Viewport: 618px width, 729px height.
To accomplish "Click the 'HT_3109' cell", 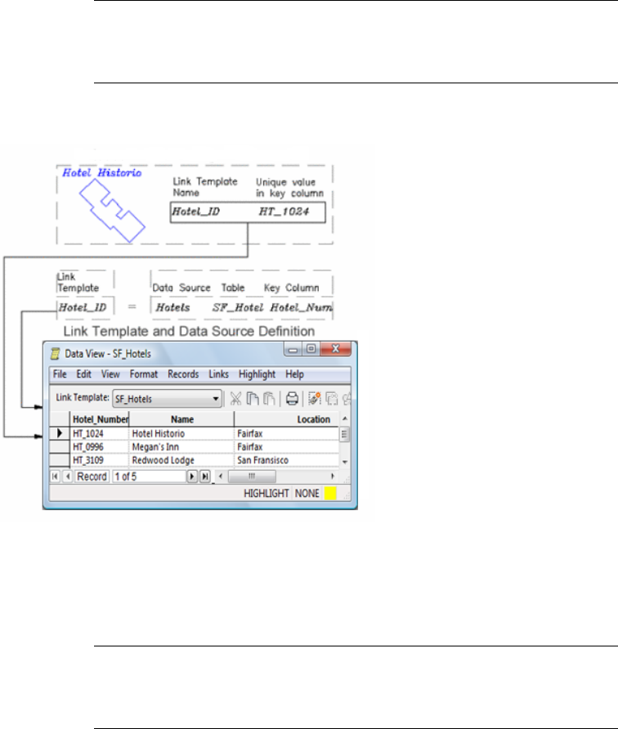I will pos(99,460).
